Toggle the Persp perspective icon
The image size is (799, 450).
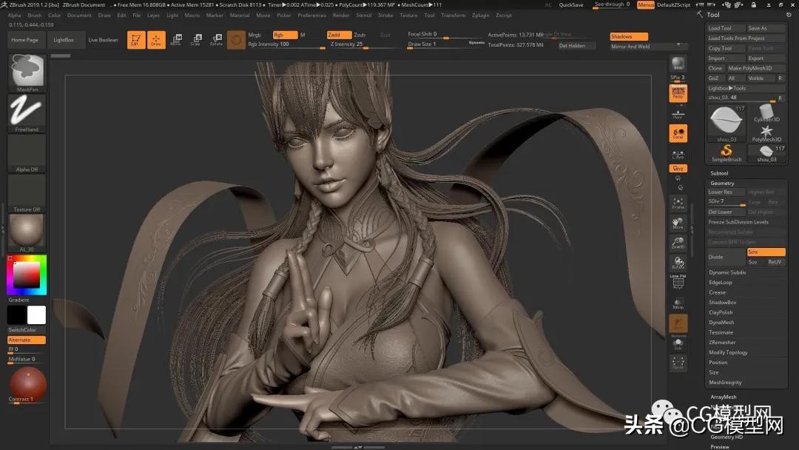678,93
